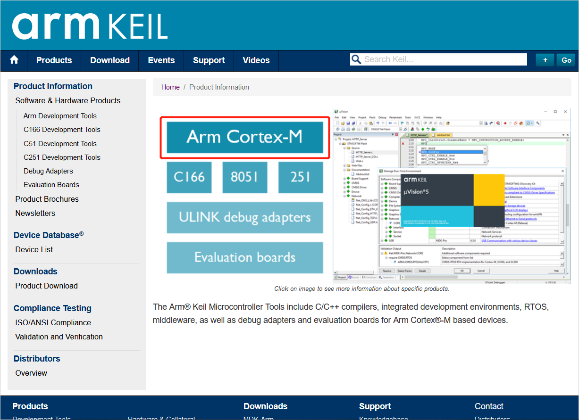The width and height of the screenshot is (579, 420).
Task: Open Arm Development Tools link
Action: tap(60, 116)
